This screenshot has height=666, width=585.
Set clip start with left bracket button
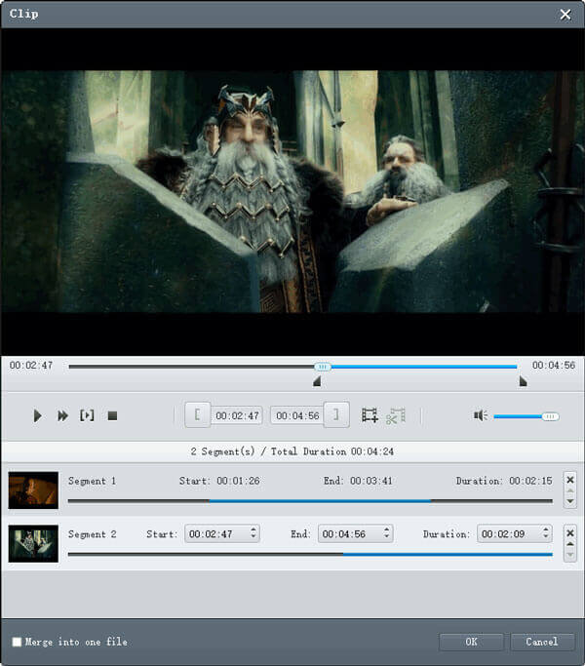point(198,414)
